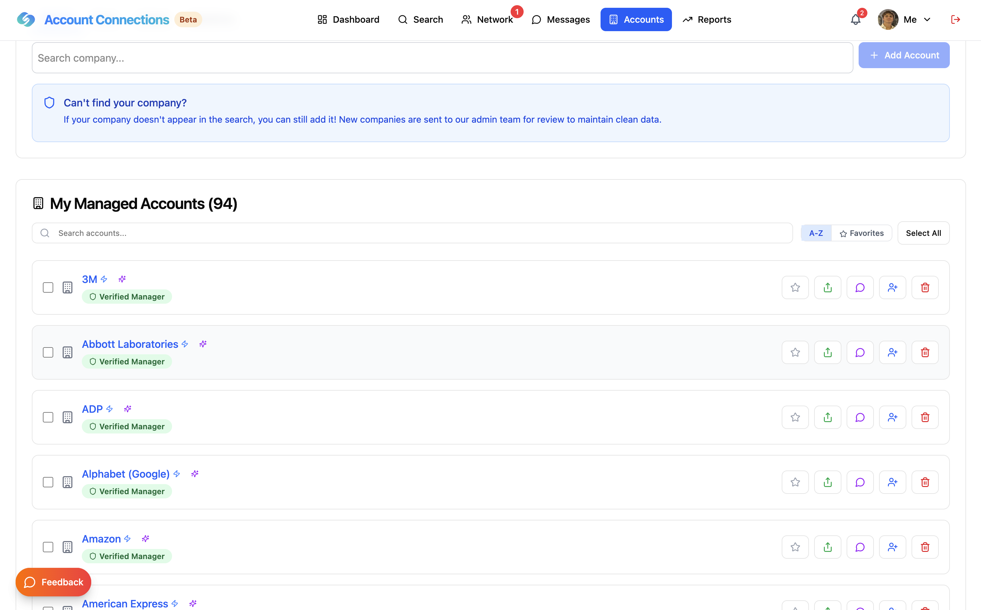Select the Amazon account checkbox
Viewport: 981px width, 610px height.
(x=48, y=547)
